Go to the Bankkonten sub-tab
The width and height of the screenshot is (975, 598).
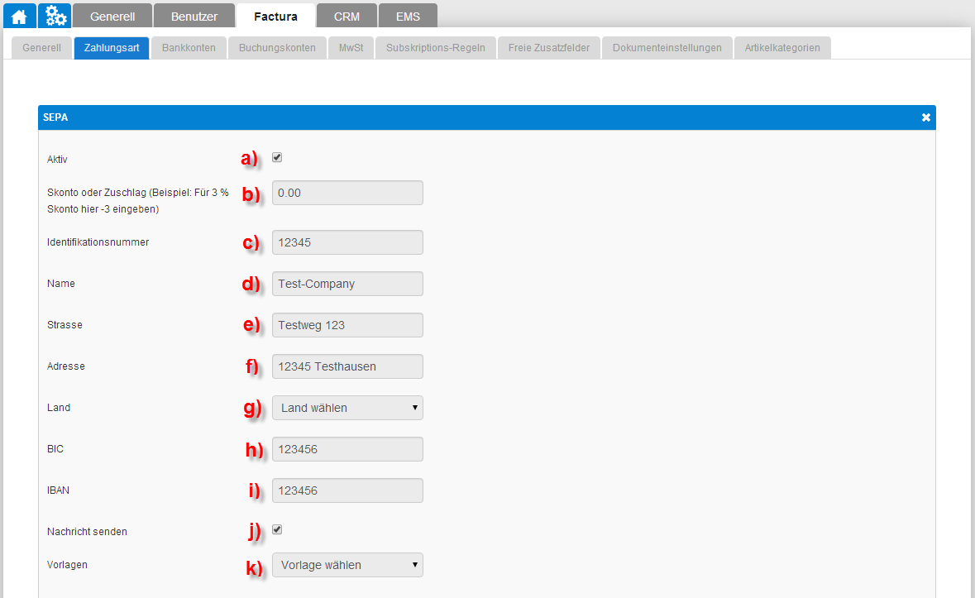(x=189, y=48)
